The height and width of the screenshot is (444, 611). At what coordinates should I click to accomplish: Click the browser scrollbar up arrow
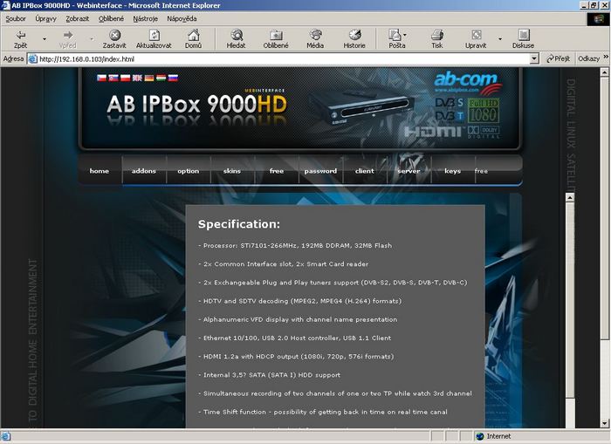click(x=604, y=72)
